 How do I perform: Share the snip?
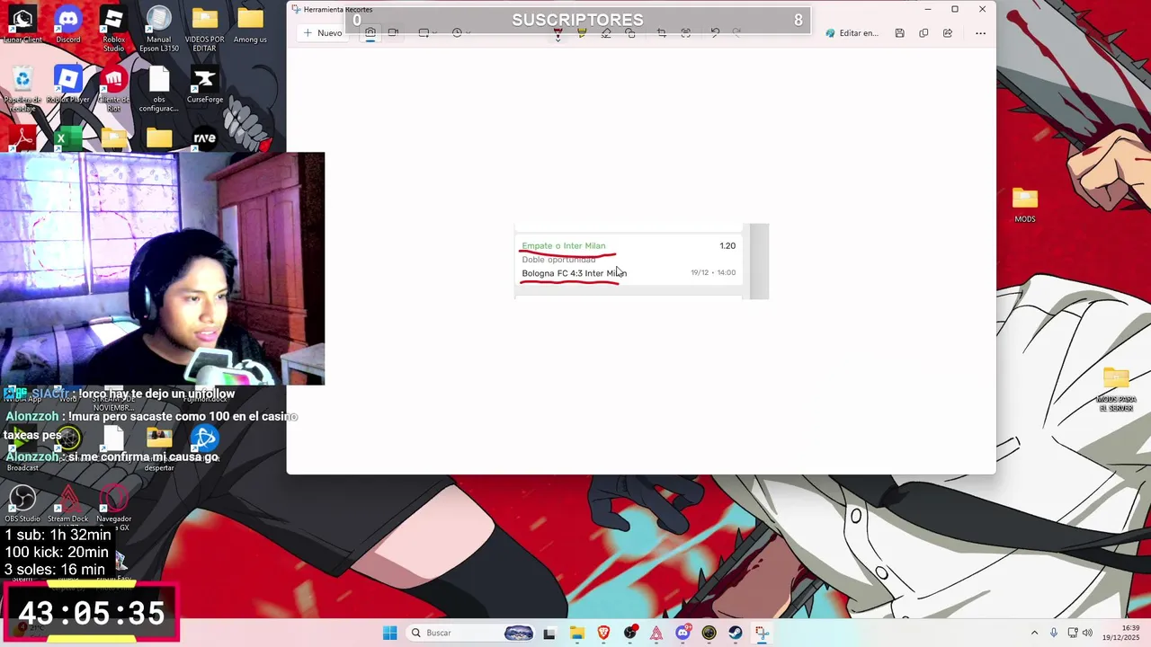pyautogui.click(x=948, y=33)
